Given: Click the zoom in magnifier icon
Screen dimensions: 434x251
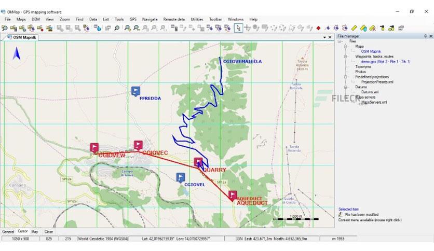Looking at the screenshot, I should coord(127,28).
